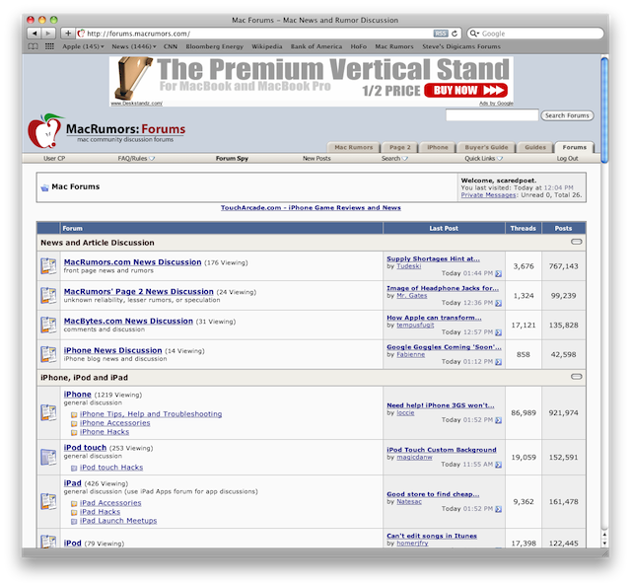Click forum icon beside iPad forum

[48, 502]
